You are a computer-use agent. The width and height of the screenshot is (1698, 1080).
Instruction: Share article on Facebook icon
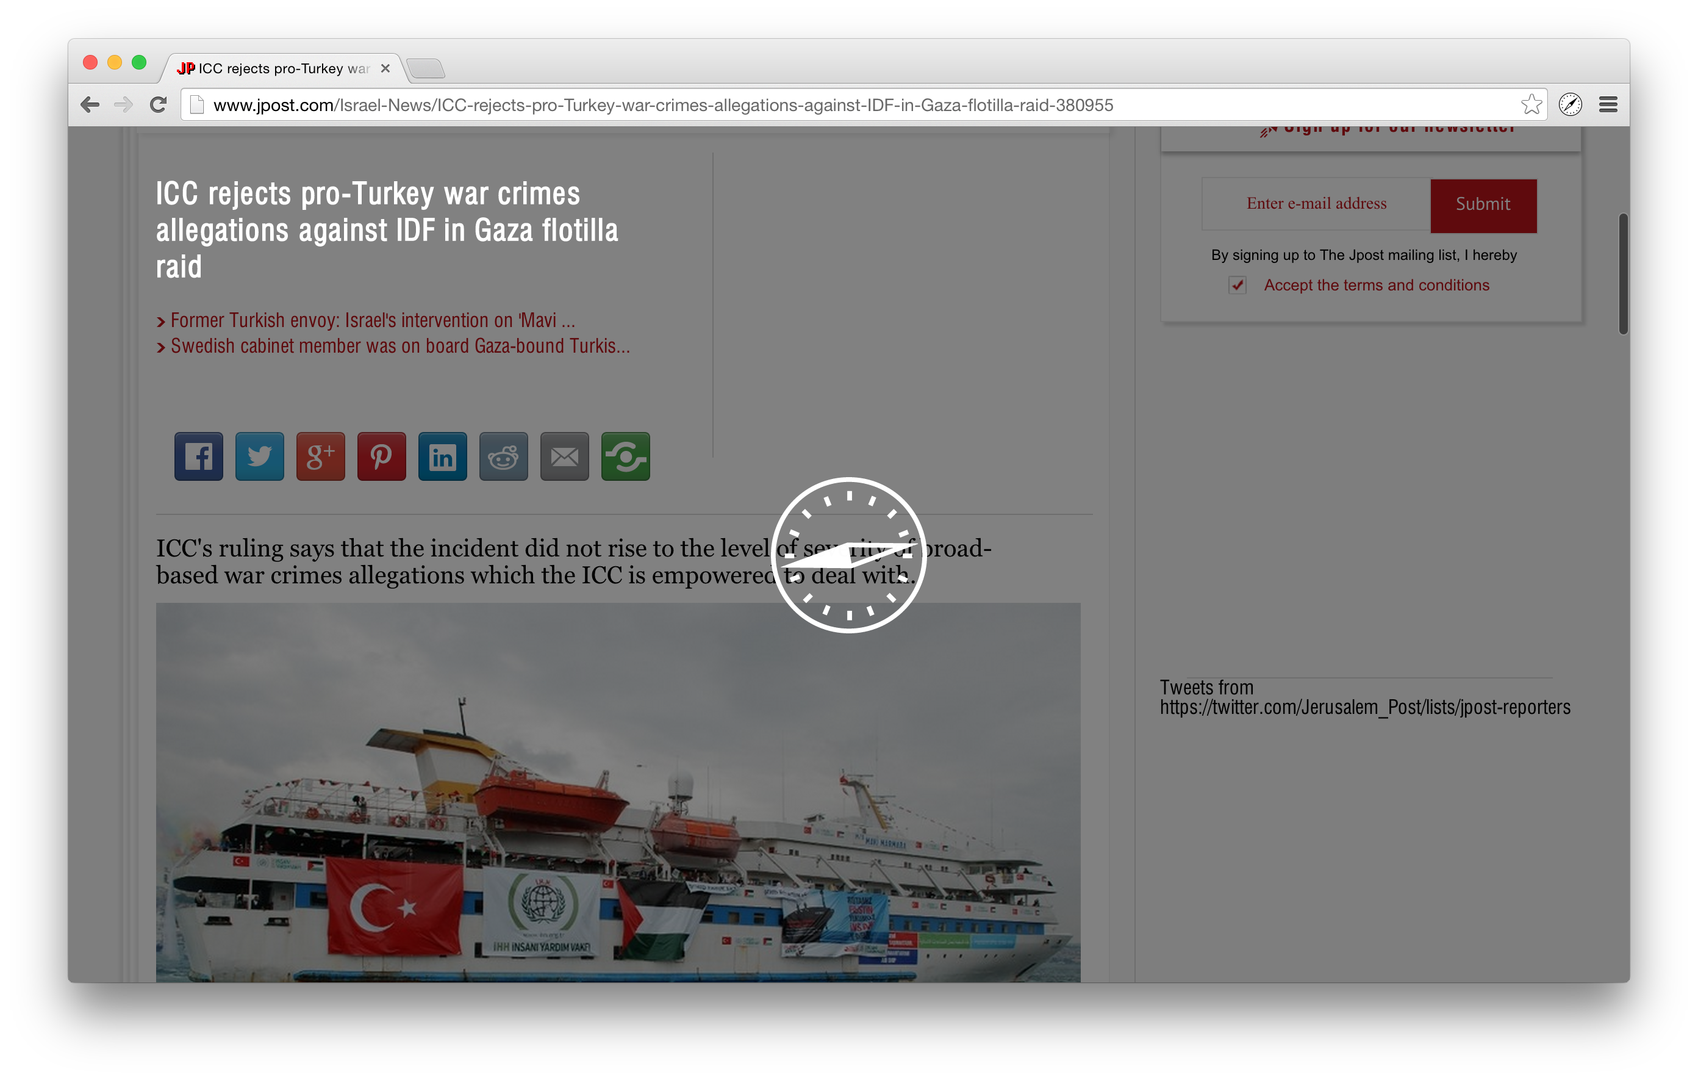pyautogui.click(x=198, y=456)
